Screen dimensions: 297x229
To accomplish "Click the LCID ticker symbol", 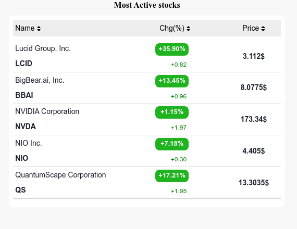I will tap(23, 63).
